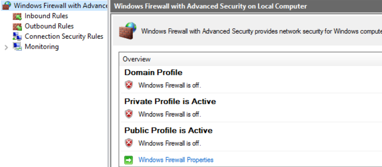Click the Outbound Rules firewall icon

click(17, 26)
